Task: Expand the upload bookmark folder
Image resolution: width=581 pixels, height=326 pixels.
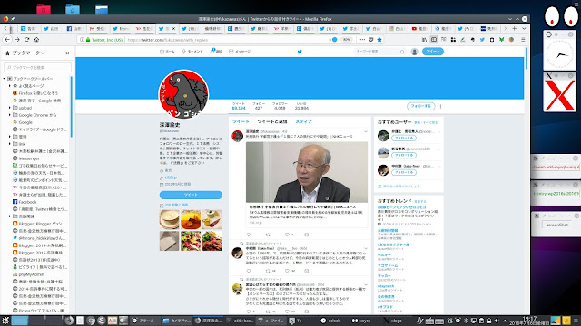Action: (x=10, y=108)
